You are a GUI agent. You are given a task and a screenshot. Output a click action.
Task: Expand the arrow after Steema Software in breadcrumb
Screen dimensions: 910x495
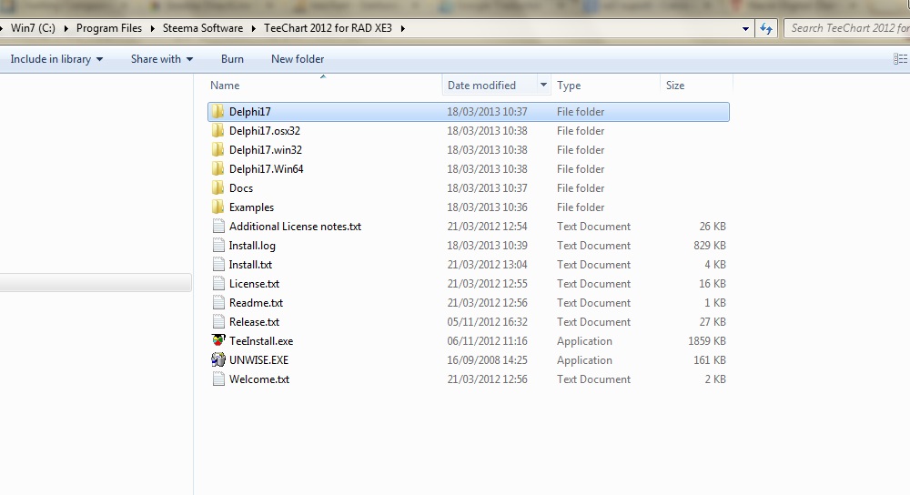[x=254, y=28]
